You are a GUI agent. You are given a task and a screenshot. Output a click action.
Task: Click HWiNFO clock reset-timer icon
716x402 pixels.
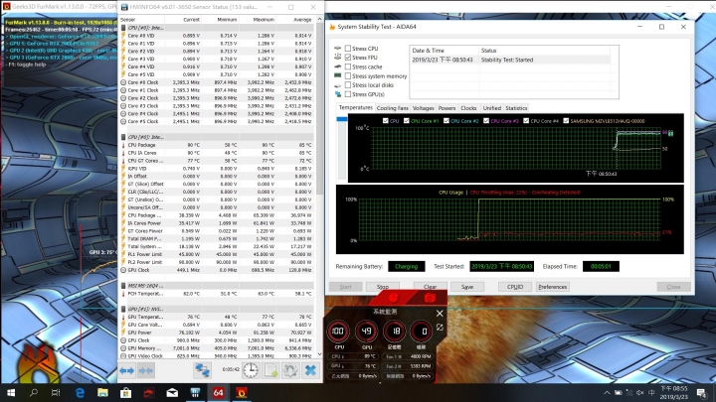point(253,369)
